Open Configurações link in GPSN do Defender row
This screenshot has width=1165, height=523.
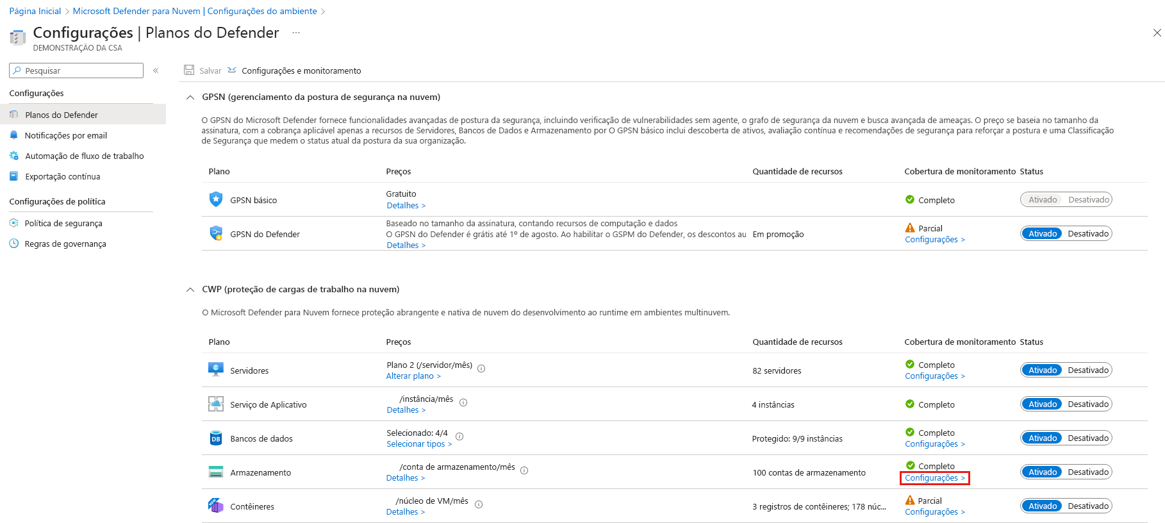pos(935,239)
